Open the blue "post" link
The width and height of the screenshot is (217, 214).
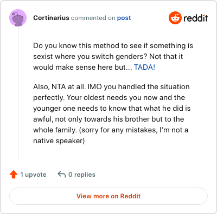(124, 18)
